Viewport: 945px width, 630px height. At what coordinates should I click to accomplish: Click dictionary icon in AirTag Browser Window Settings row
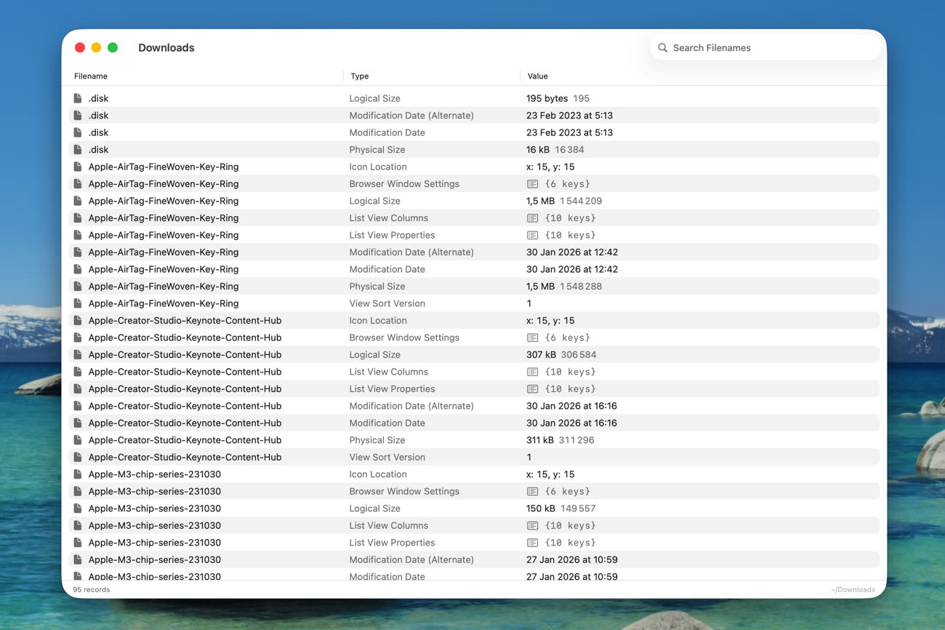tap(532, 184)
